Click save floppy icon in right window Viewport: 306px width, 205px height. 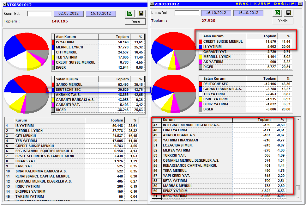(x=288, y=13)
